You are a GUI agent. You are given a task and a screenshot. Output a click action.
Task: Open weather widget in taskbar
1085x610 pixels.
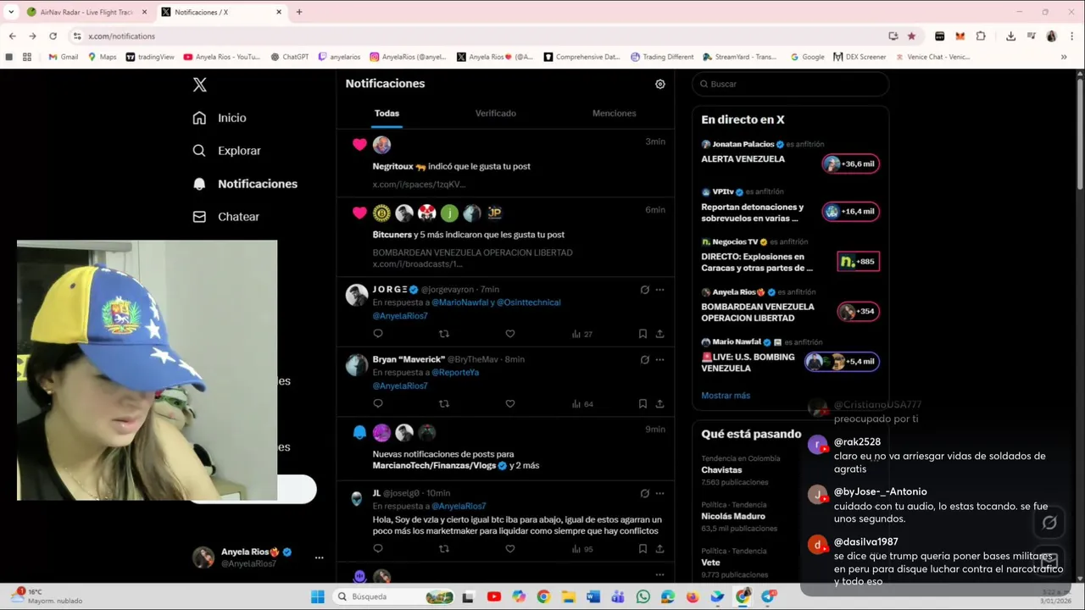pos(47,596)
